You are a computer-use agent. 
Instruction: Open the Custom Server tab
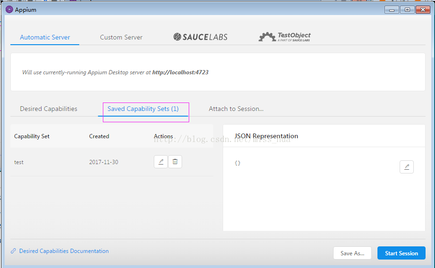coord(121,37)
